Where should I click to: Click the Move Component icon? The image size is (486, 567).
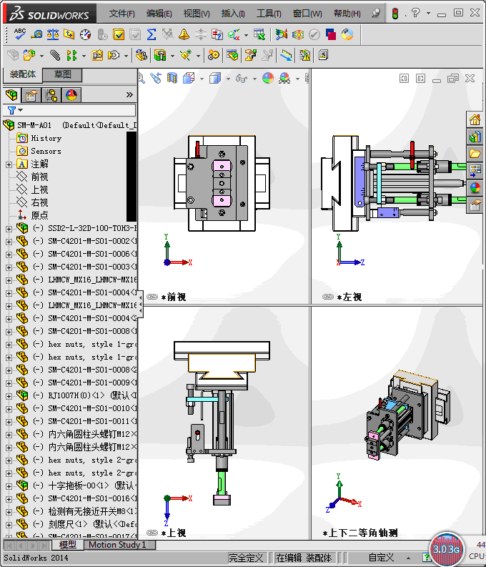(114, 55)
